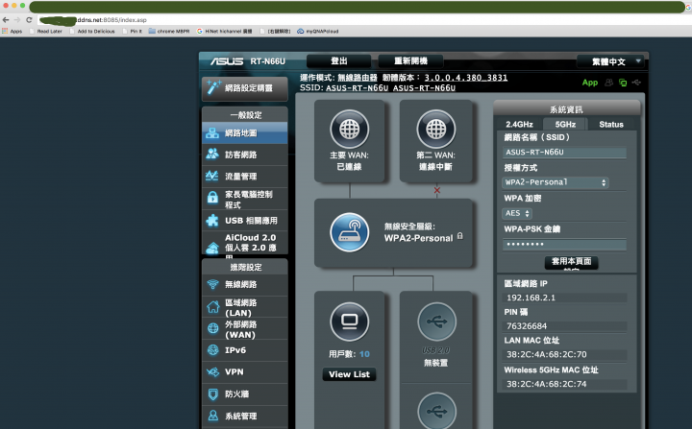Open the Add to Delicious bookmark
The image size is (692, 429).
(x=92, y=31)
